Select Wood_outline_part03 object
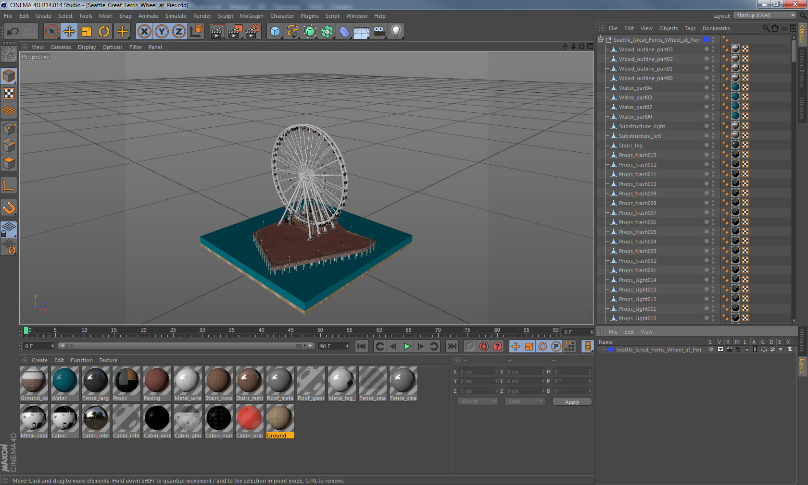This screenshot has width=808, height=485. click(645, 49)
